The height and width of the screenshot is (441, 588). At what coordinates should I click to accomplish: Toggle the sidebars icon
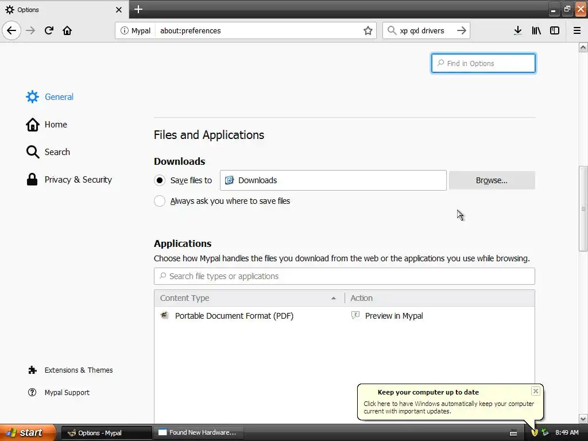pos(555,30)
